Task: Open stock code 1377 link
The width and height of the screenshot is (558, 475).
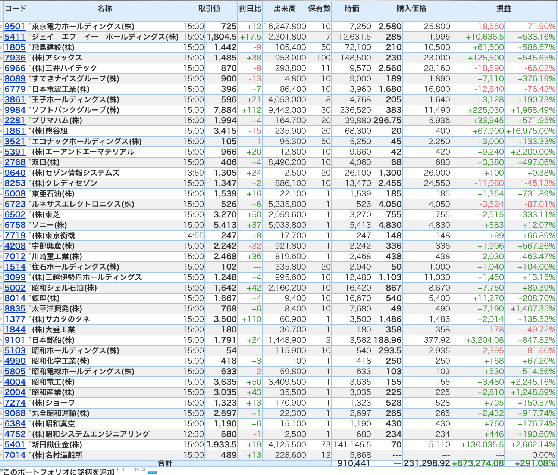Action: [15, 319]
